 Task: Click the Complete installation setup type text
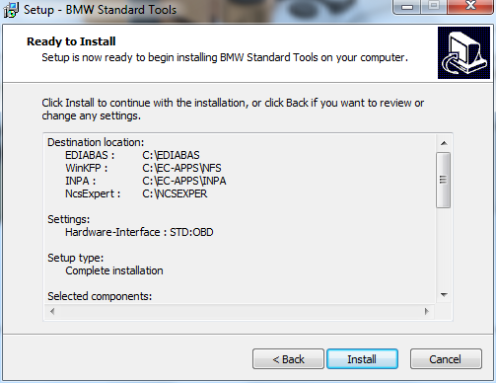pos(114,270)
